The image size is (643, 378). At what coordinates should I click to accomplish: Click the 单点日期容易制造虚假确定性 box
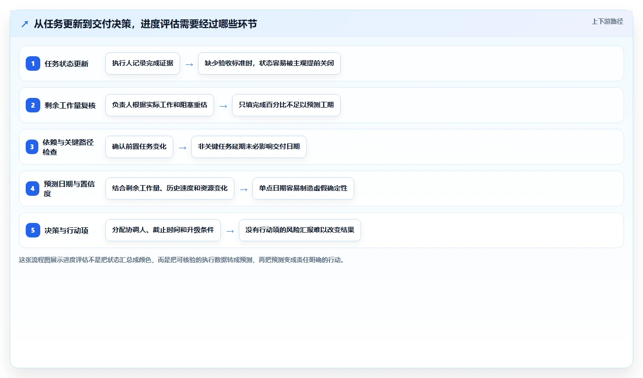303,189
